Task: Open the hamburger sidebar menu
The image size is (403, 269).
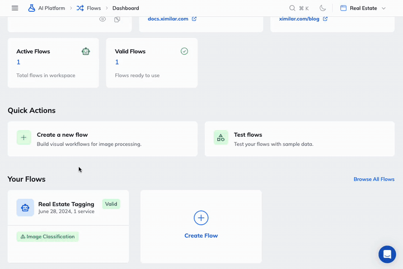Action: [x=15, y=8]
